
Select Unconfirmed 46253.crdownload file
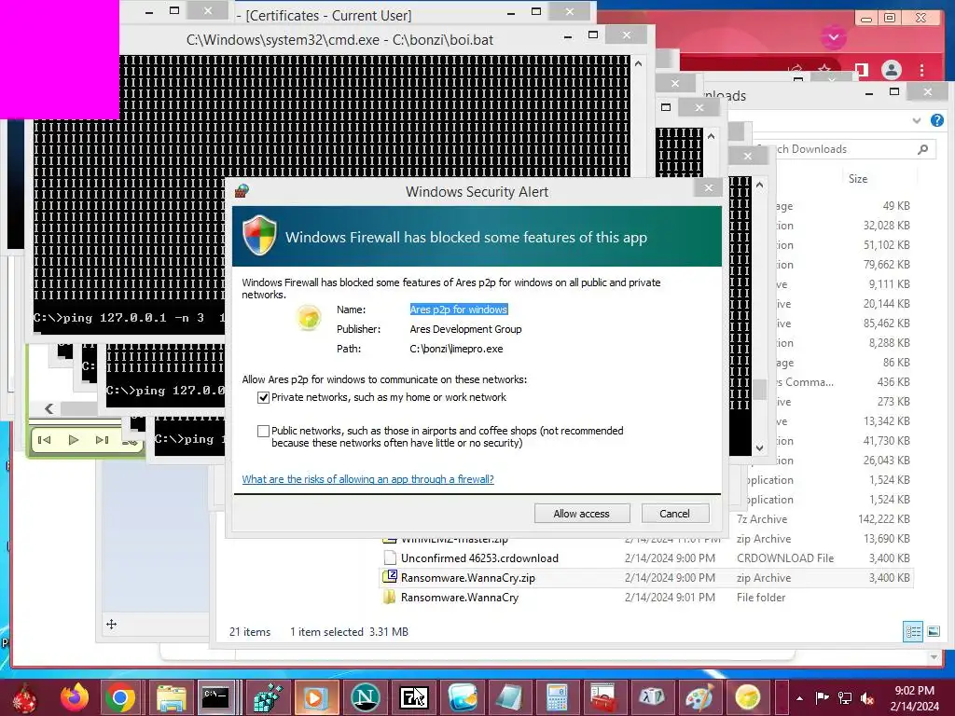479,558
